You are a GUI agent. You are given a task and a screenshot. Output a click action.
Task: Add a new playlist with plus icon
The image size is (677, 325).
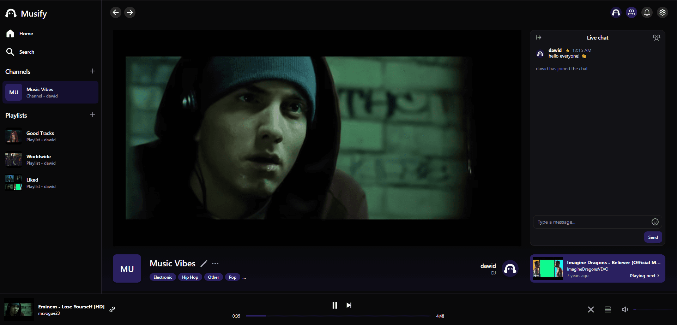[93, 115]
